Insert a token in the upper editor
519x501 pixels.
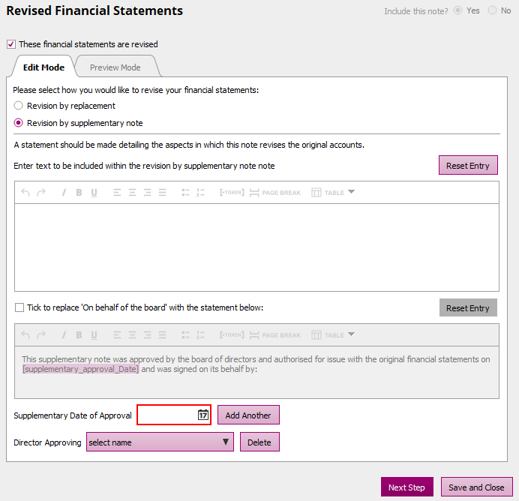[231, 193]
